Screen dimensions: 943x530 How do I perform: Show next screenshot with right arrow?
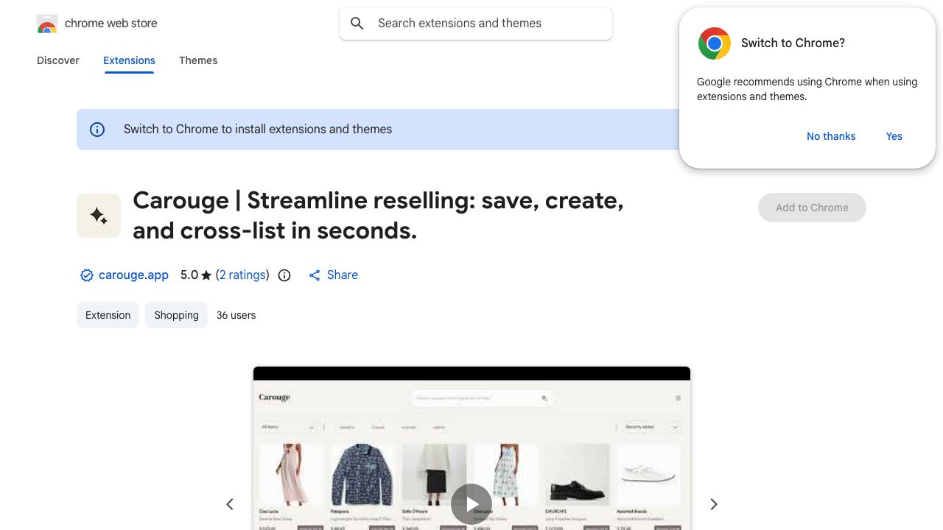pyautogui.click(x=713, y=504)
